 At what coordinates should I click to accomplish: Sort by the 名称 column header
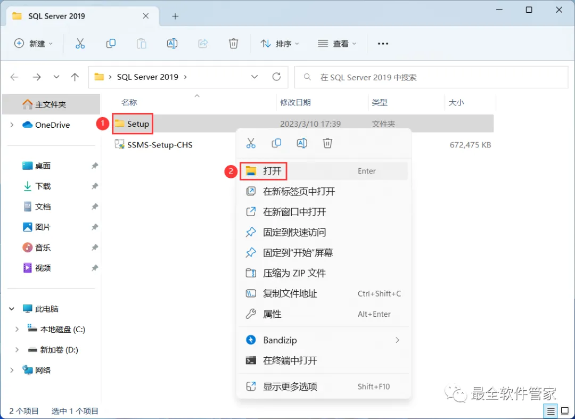[129, 103]
